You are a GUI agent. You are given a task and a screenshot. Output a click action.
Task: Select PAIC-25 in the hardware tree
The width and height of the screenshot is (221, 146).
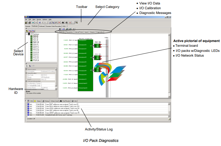[36, 38]
